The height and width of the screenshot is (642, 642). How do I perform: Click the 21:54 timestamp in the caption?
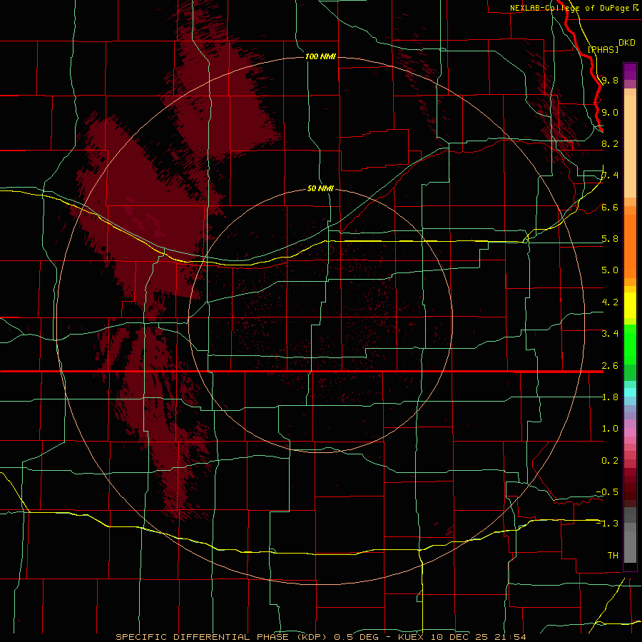pyautogui.click(x=509, y=637)
